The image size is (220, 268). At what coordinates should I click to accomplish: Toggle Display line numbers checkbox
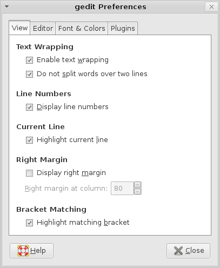(29, 107)
